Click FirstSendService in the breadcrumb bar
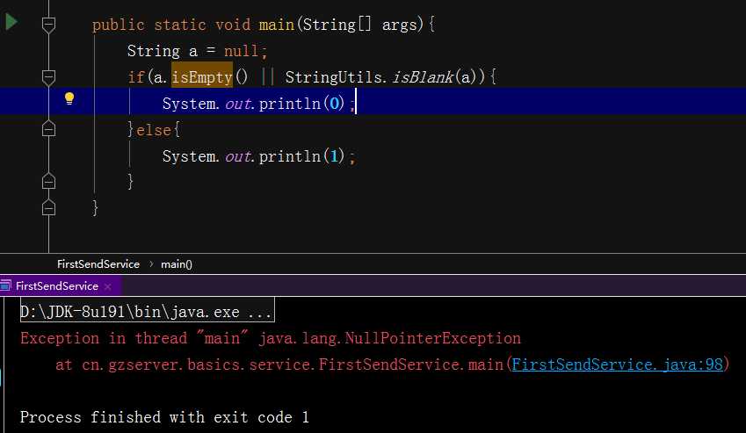Screen dimensions: 746x433 pos(98,263)
